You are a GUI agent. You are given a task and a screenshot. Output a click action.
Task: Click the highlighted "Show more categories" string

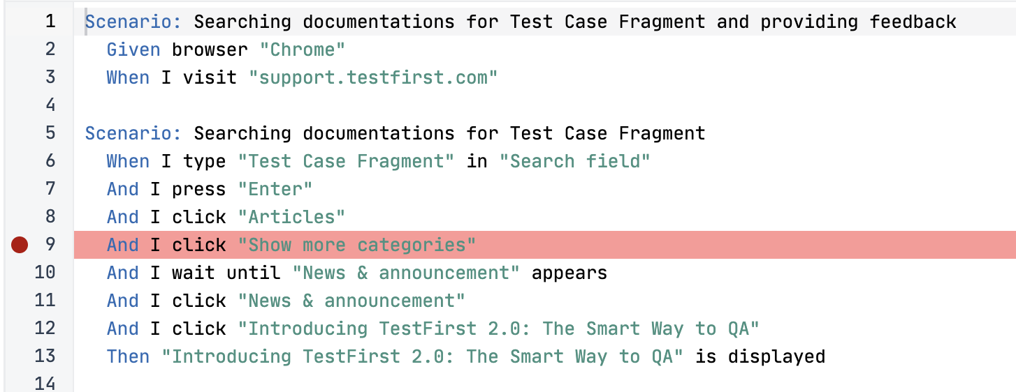(357, 245)
